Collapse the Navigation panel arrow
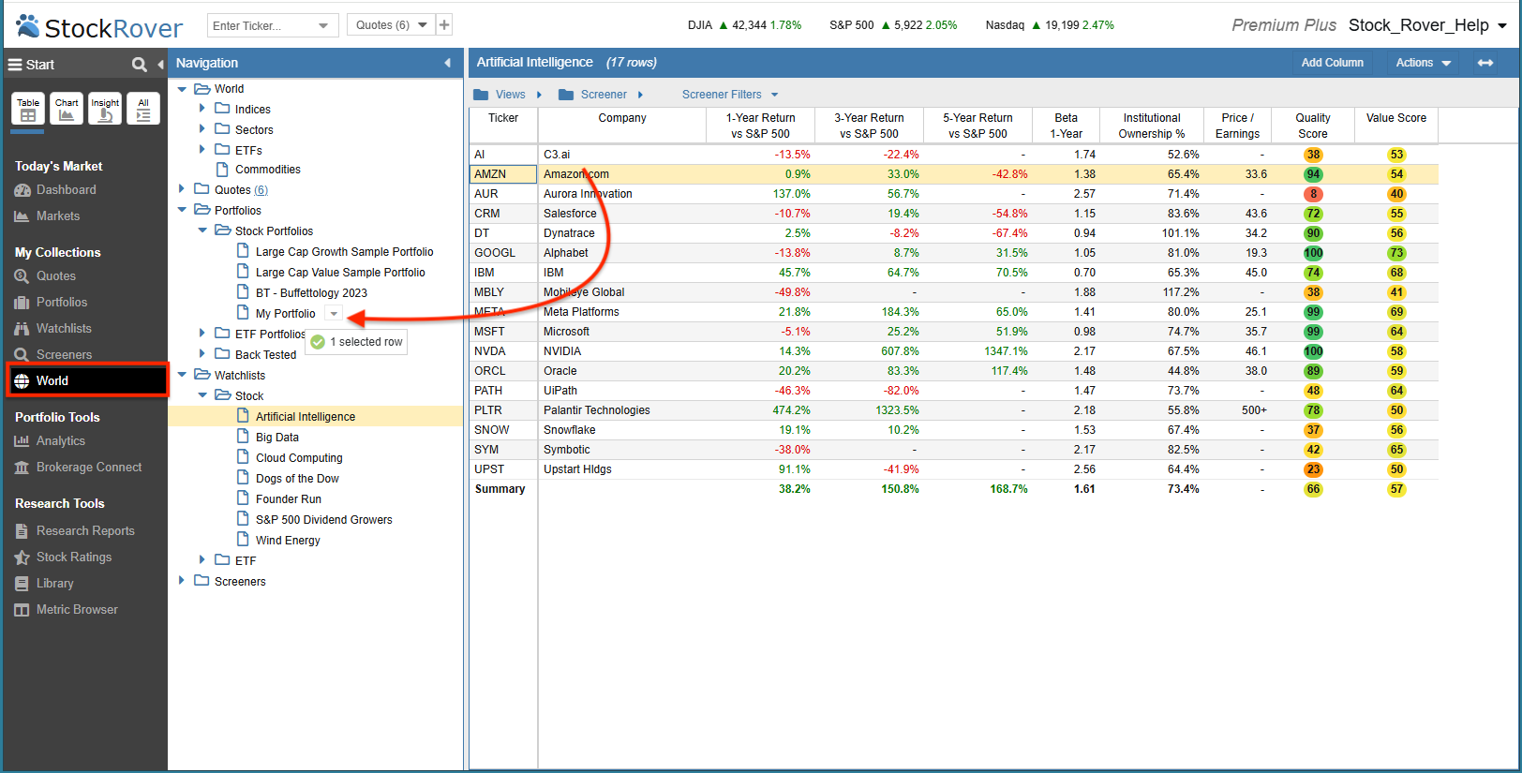1522x773 pixels. 447,63
